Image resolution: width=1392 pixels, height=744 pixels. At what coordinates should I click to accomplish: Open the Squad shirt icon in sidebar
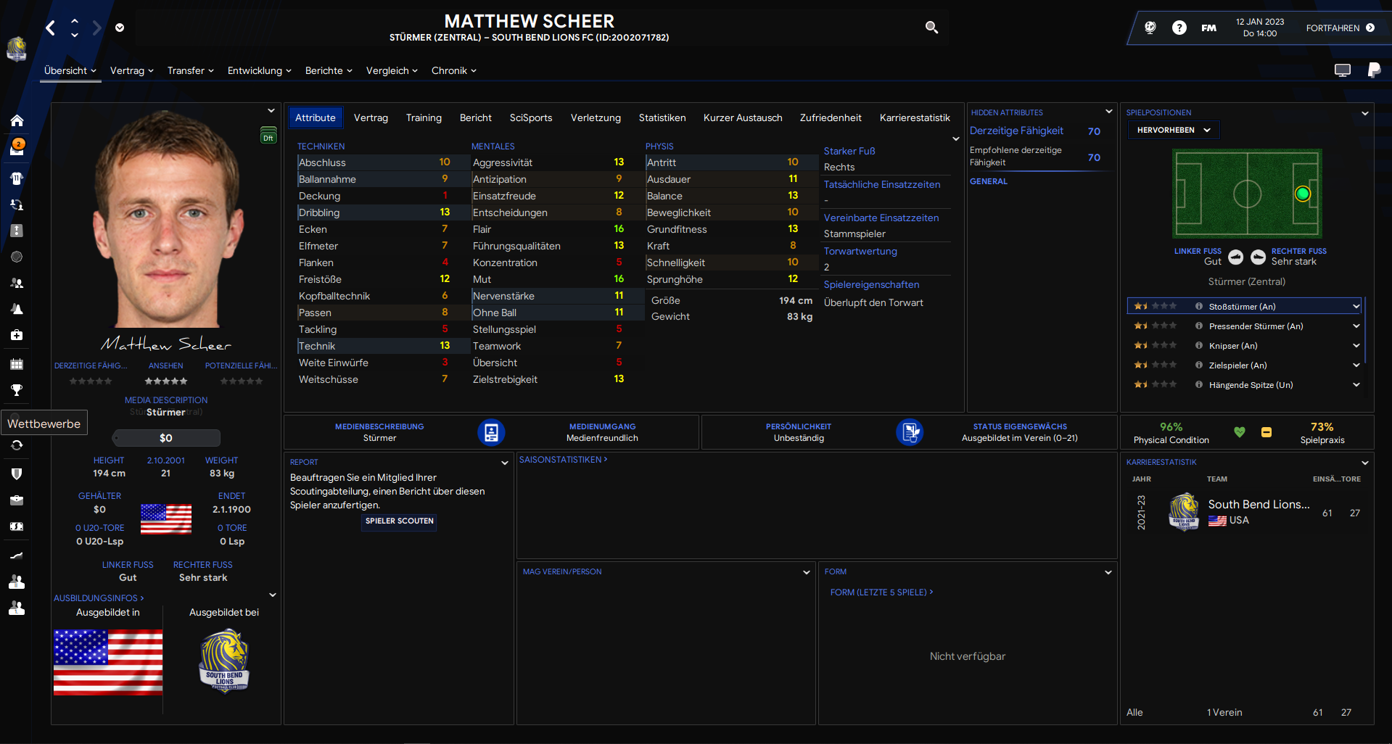point(17,178)
